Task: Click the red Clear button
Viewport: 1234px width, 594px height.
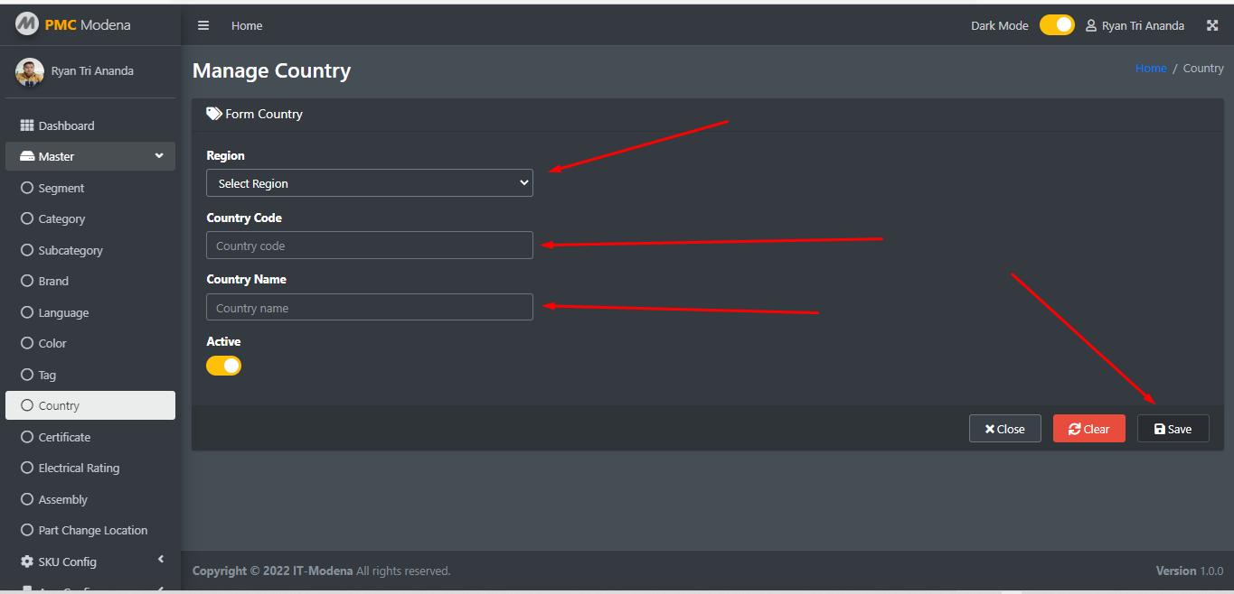Action: click(1089, 429)
